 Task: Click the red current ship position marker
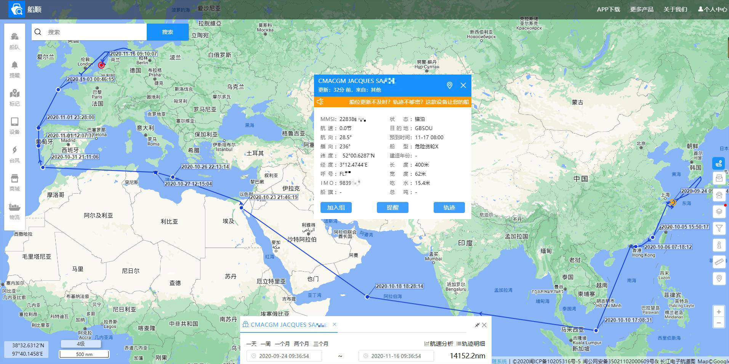pyautogui.click(x=101, y=65)
